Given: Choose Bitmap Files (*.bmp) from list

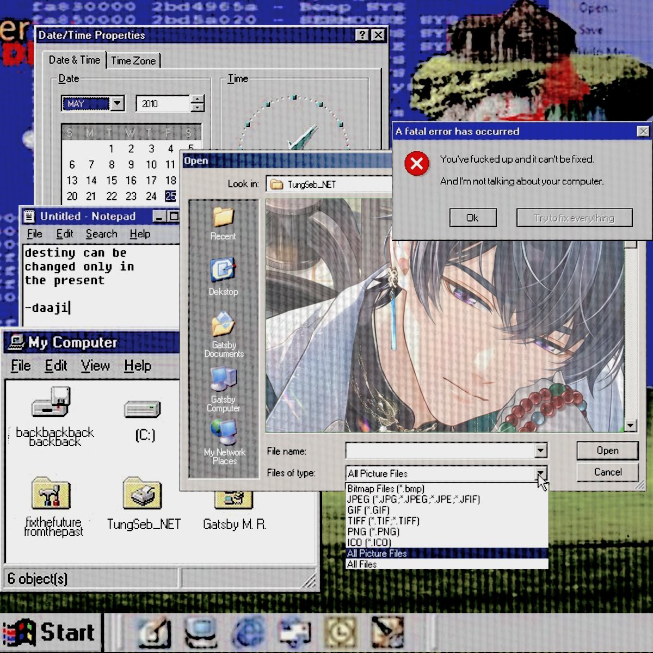Looking at the screenshot, I should click(447, 489).
